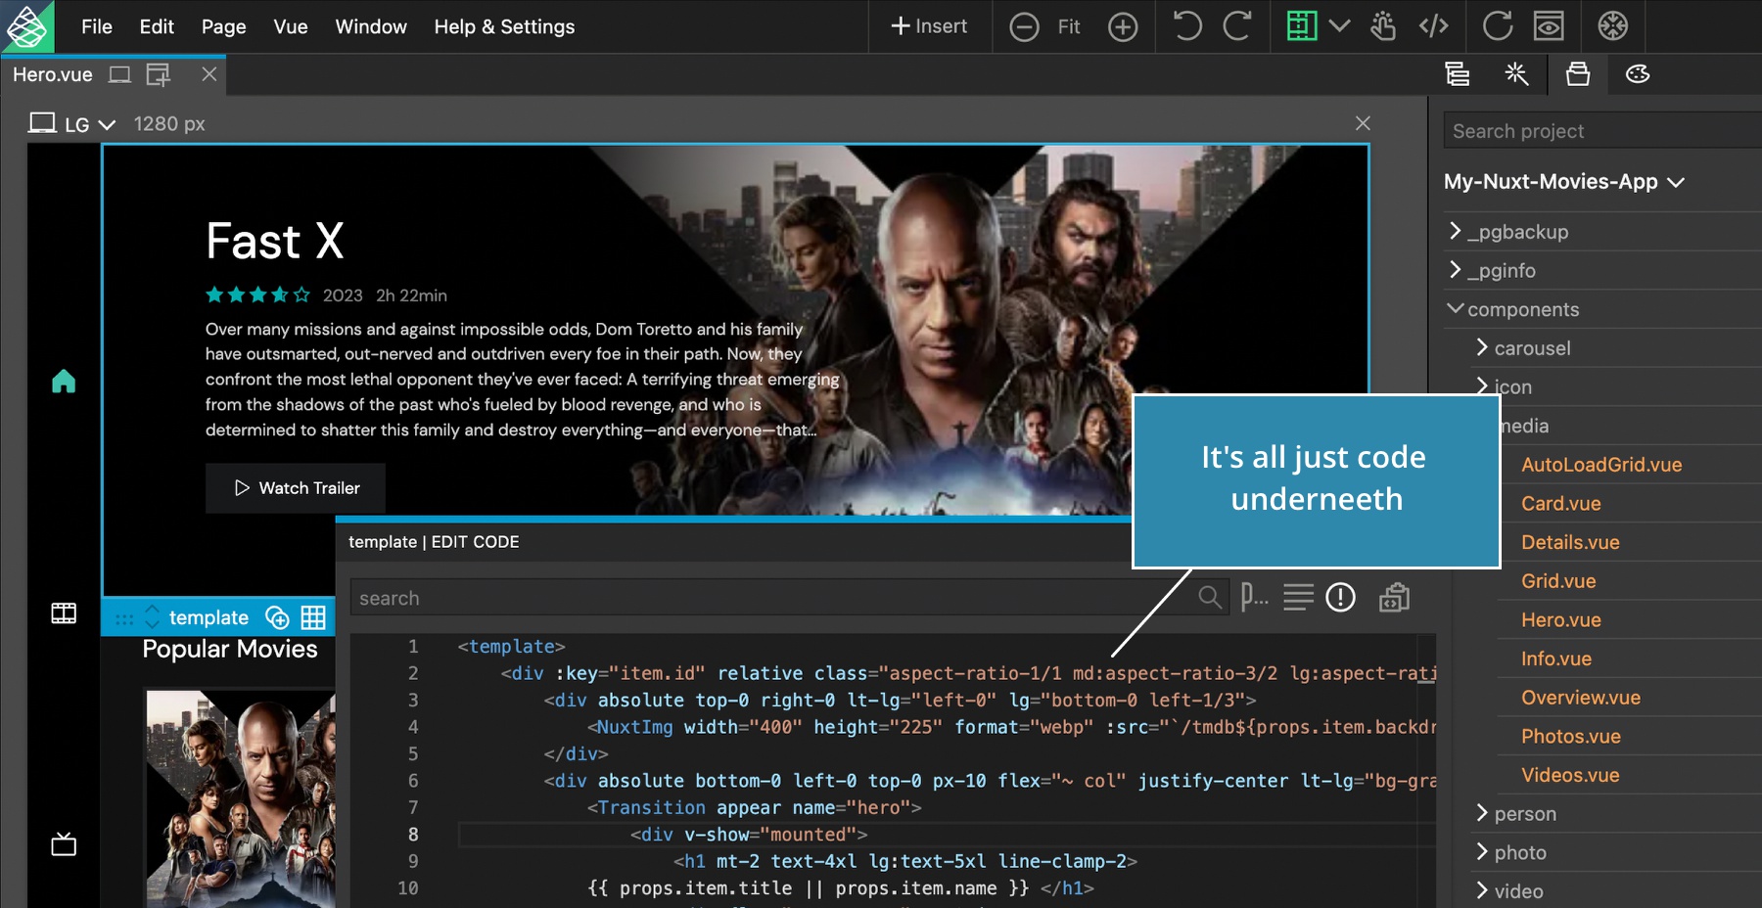Open Hero.vue in project tree
Image resolution: width=1762 pixels, height=908 pixels.
1560,620
